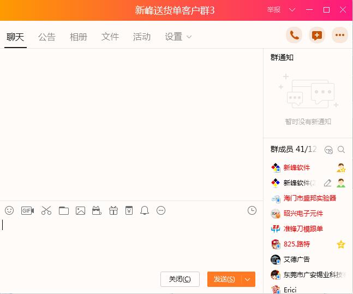Screen dimensions: 353x294
Task: Open the 活动 tab
Action: point(142,37)
